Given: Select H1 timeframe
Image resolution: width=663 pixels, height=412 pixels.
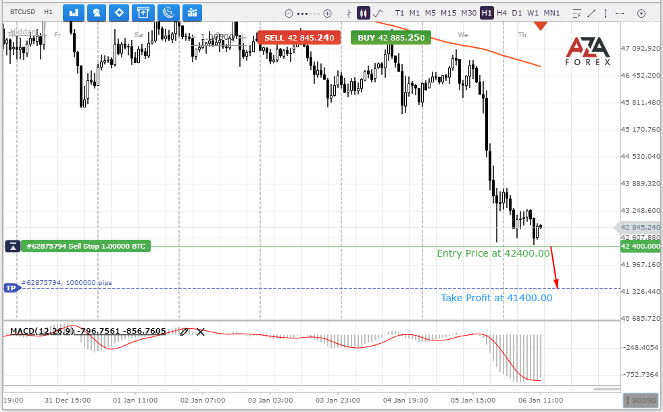Looking at the screenshot, I should pos(487,13).
